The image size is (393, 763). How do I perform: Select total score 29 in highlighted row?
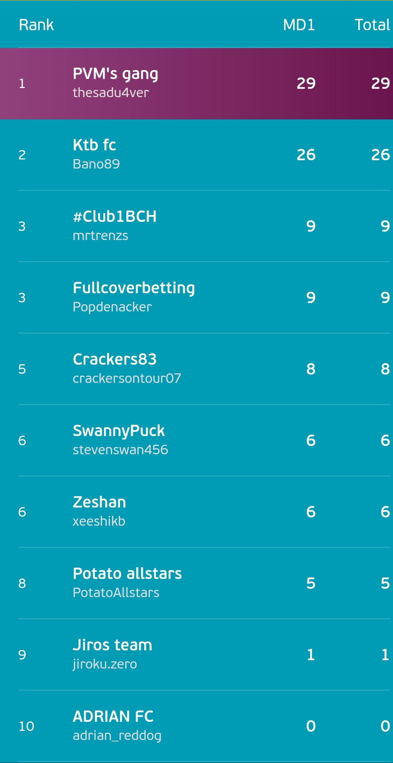(x=381, y=84)
